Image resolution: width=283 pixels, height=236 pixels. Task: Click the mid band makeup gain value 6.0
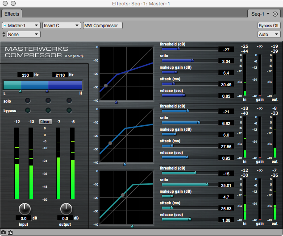226,135
